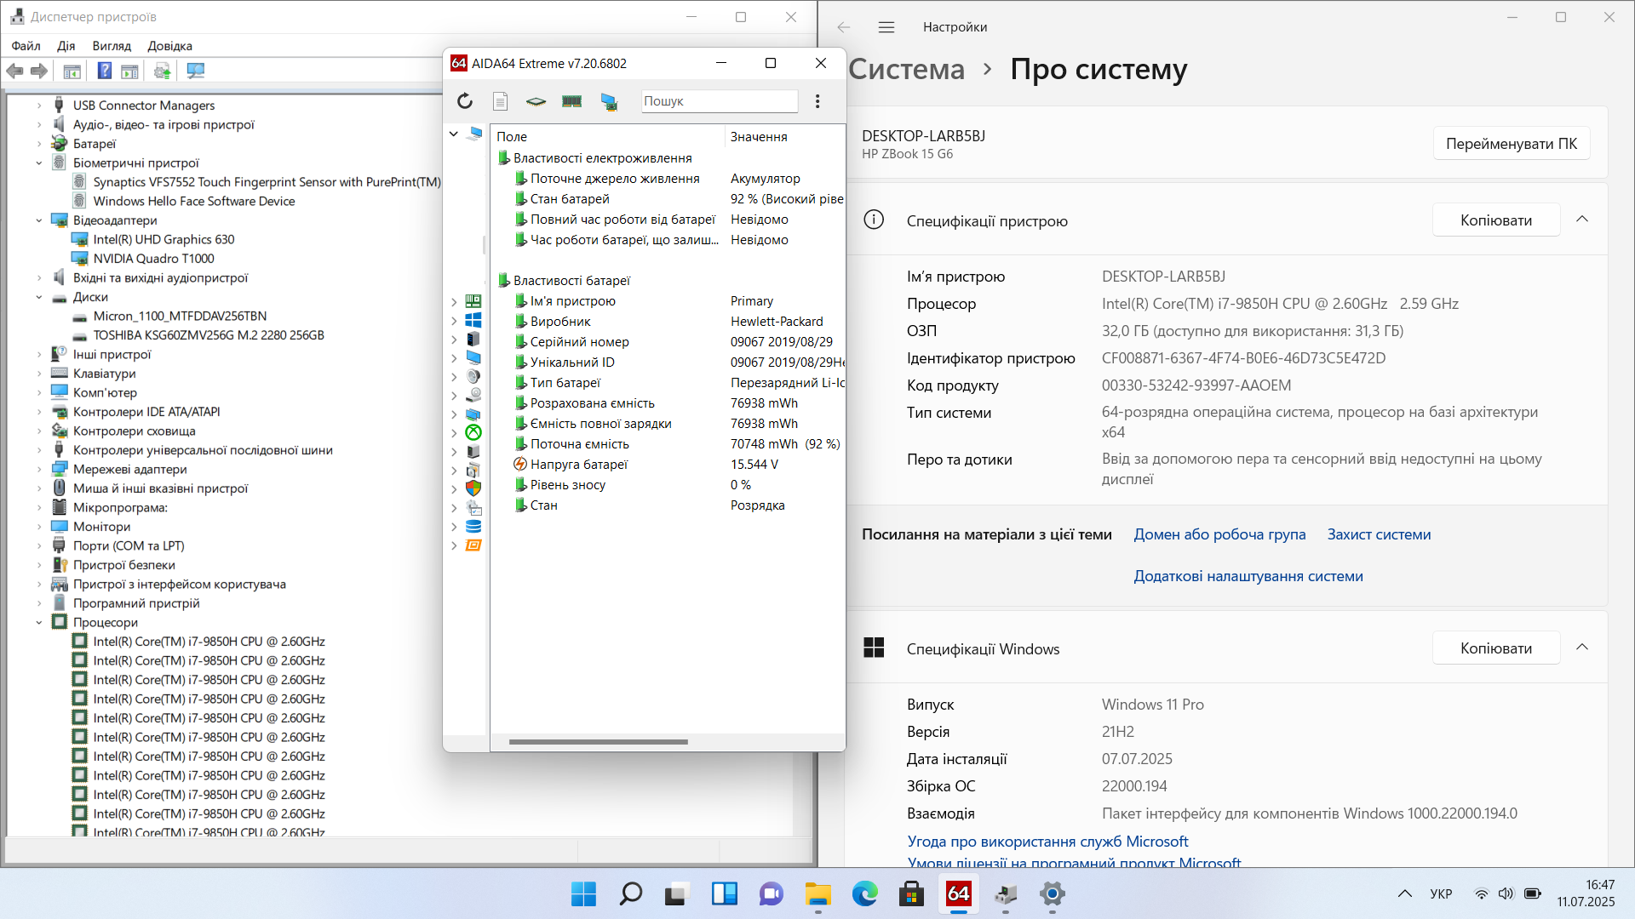Image resolution: width=1635 pixels, height=919 pixels.
Task: Open Захист системи link
Action: (1379, 534)
